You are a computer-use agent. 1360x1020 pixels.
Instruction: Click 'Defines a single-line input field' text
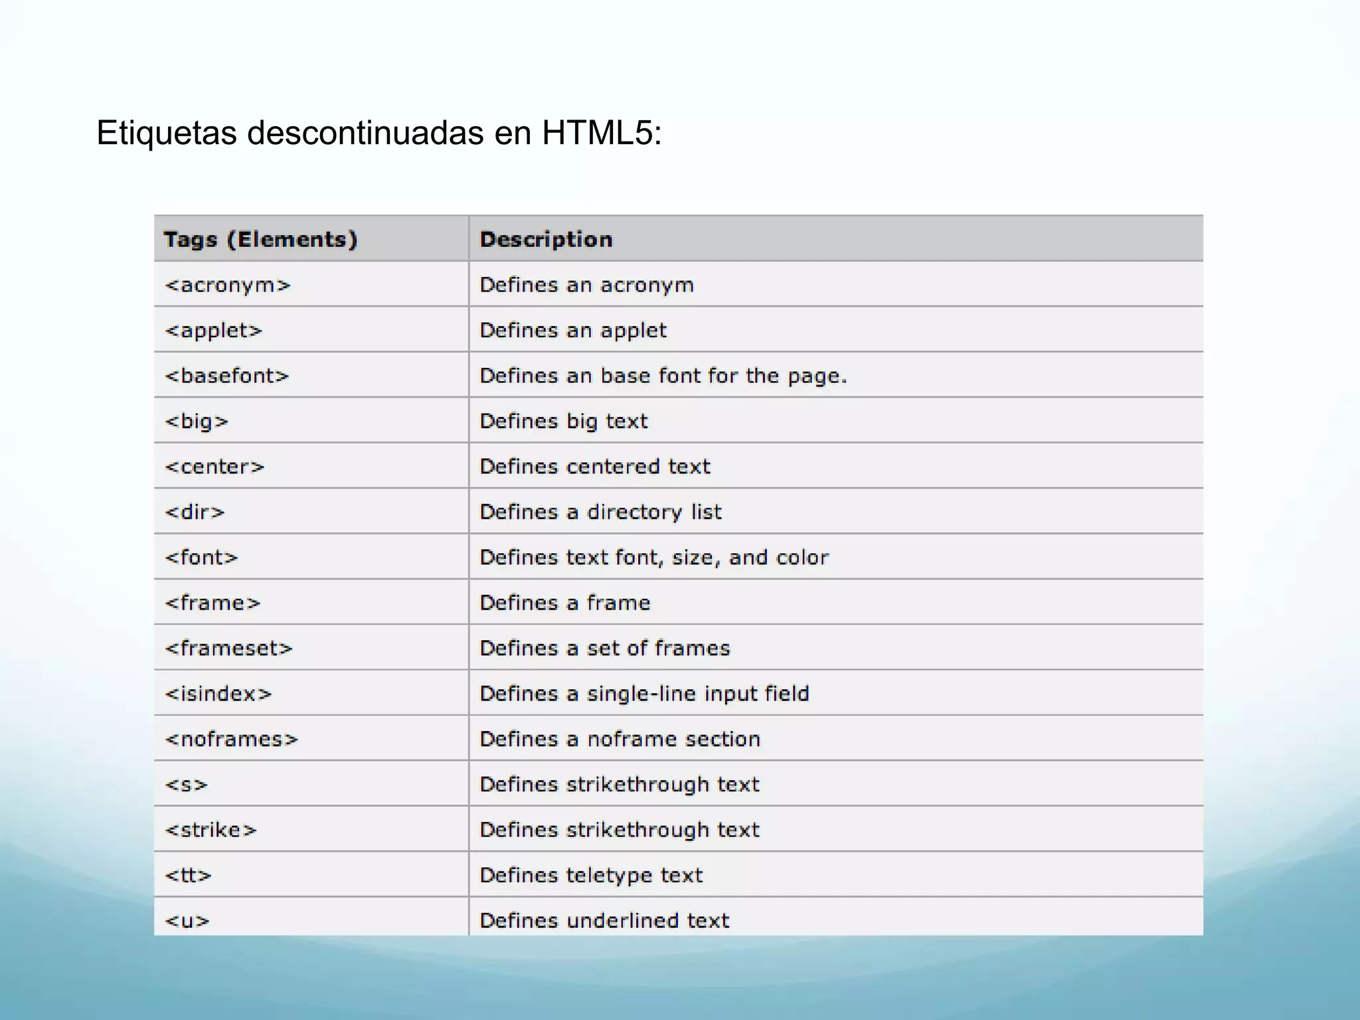[x=644, y=694]
